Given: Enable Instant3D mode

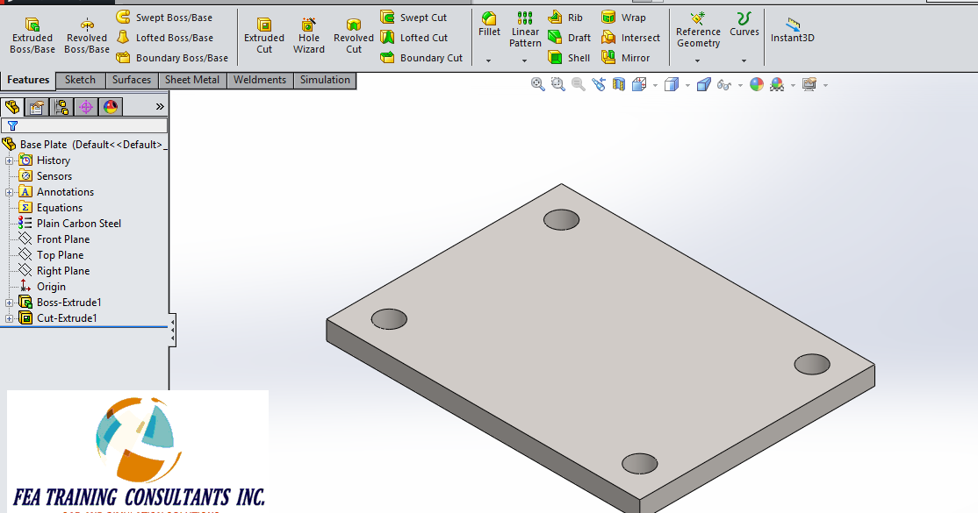Looking at the screenshot, I should point(792,32).
